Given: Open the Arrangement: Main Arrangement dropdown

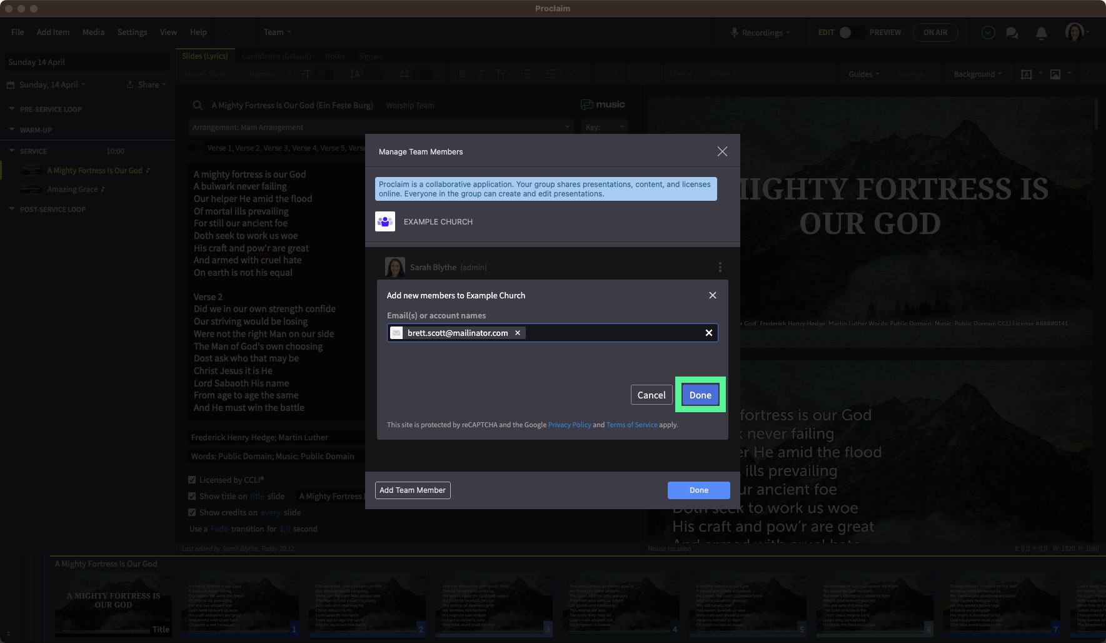Looking at the screenshot, I should (381, 127).
